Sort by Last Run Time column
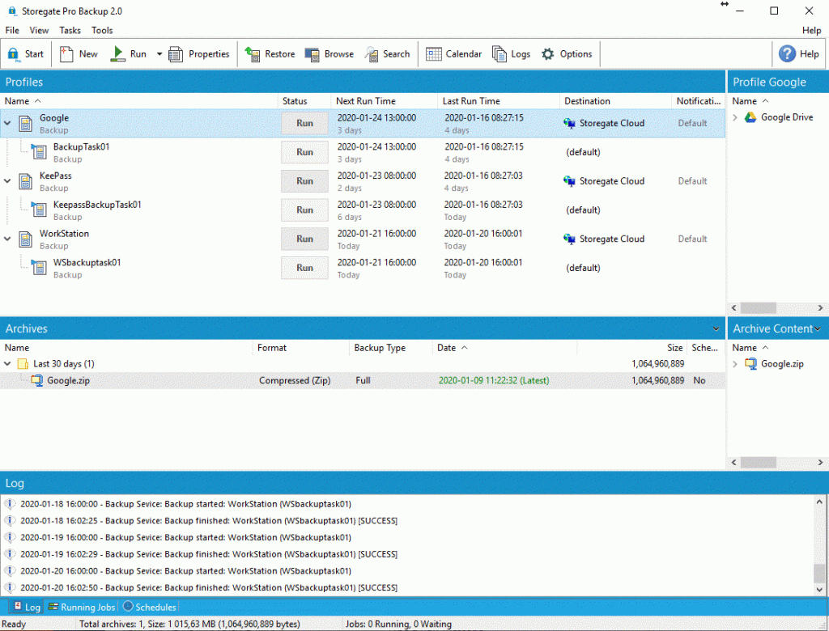 [499, 101]
